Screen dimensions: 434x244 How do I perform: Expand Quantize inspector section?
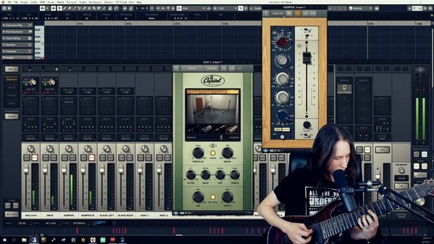(x=17, y=45)
